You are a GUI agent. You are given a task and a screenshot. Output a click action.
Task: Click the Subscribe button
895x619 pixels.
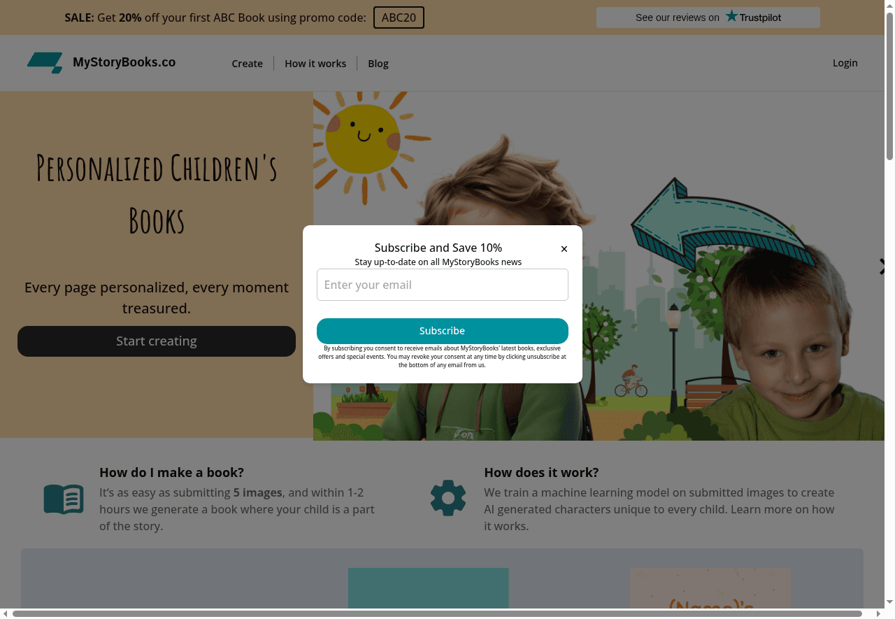[x=442, y=330]
